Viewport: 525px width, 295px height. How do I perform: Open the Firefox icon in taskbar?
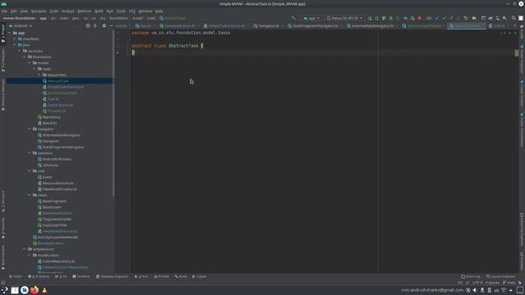click(34, 290)
